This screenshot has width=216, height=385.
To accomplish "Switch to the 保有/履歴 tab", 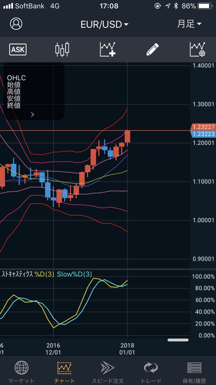I will (x=194, y=372).
